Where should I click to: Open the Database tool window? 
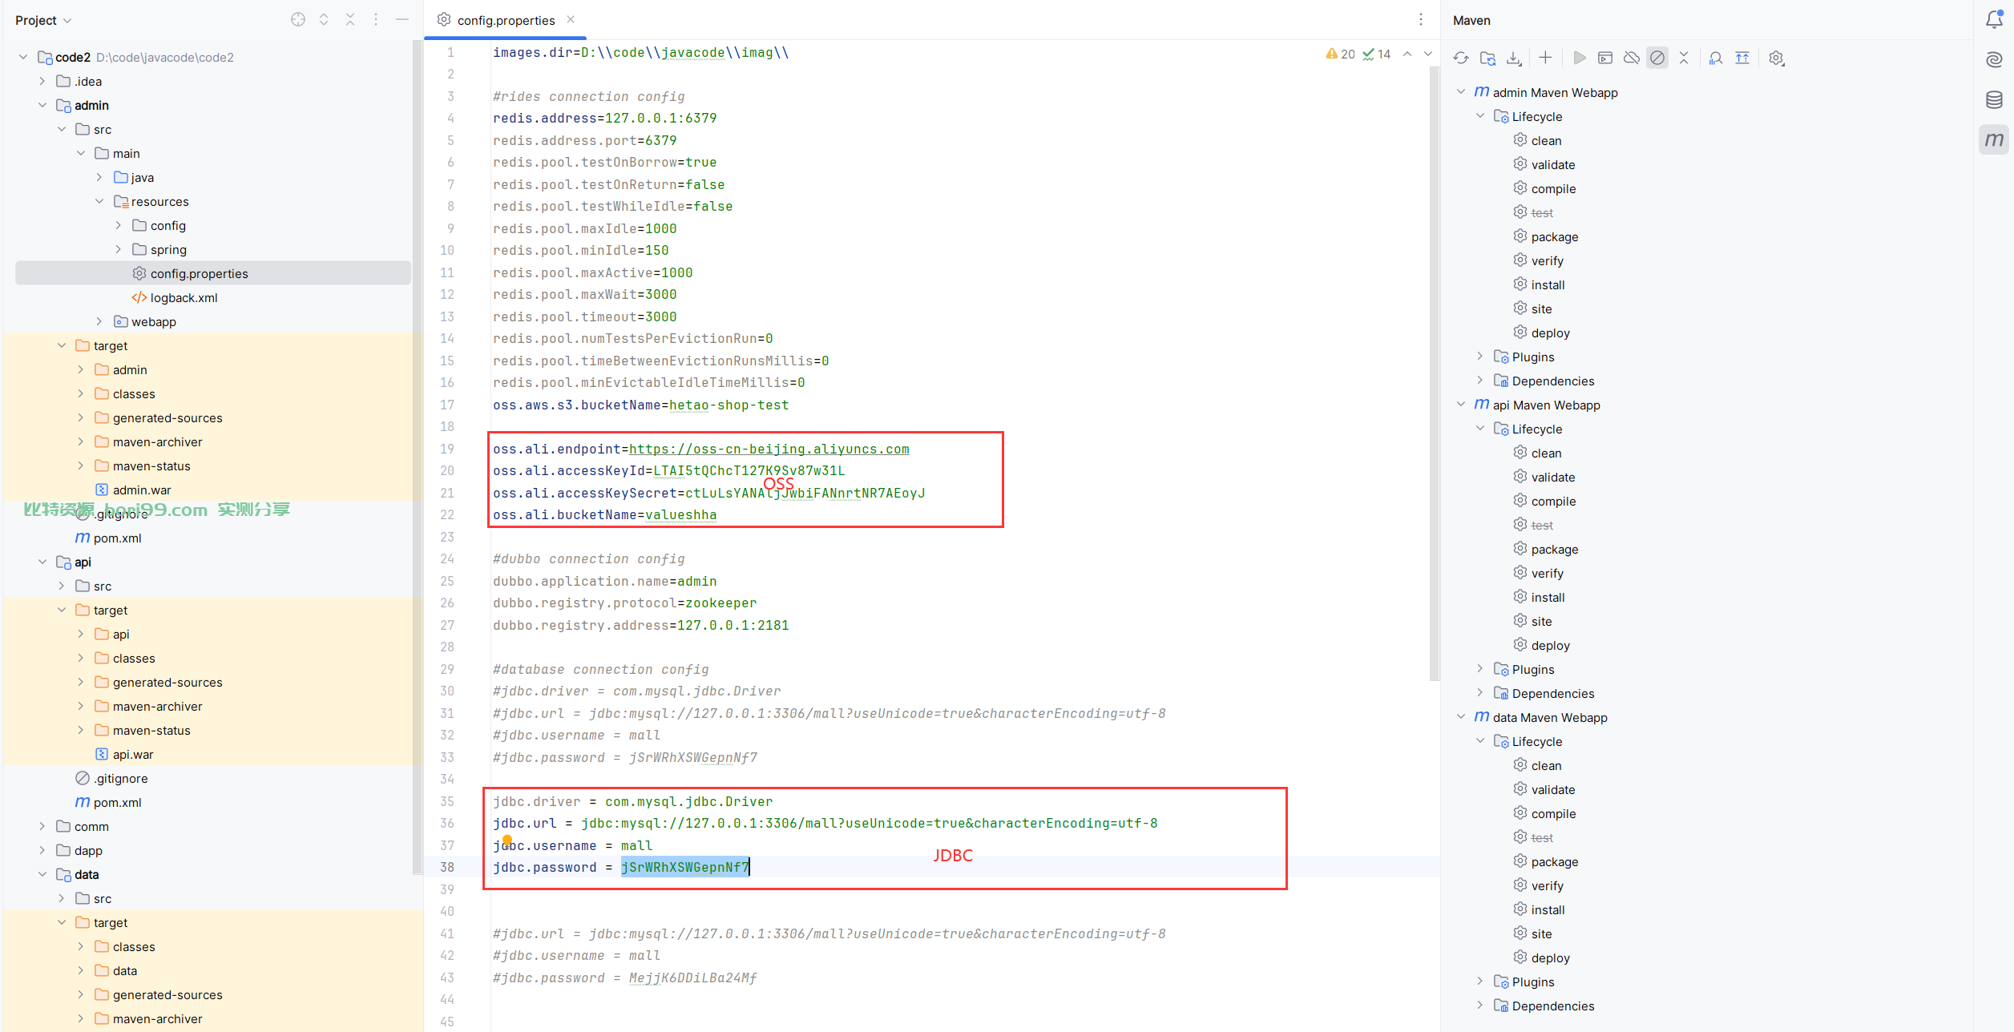pyautogui.click(x=1994, y=99)
